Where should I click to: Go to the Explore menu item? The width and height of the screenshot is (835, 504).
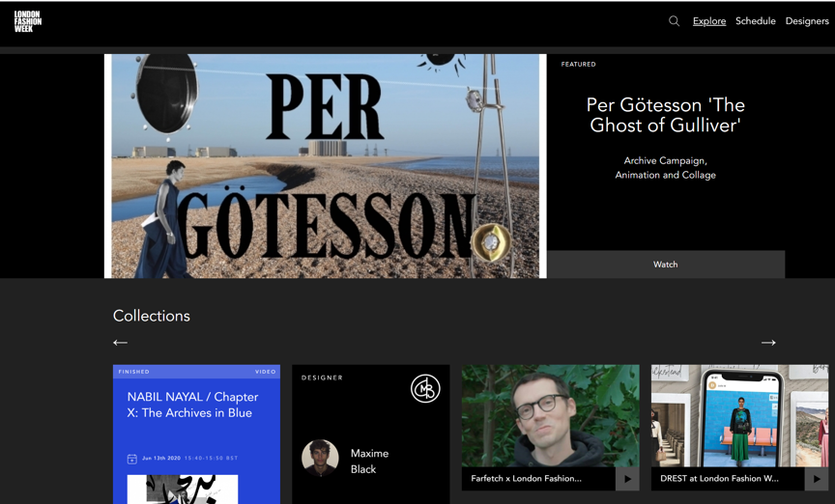click(x=708, y=21)
